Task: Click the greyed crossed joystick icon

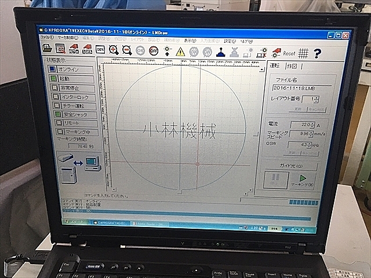Action: point(234,53)
